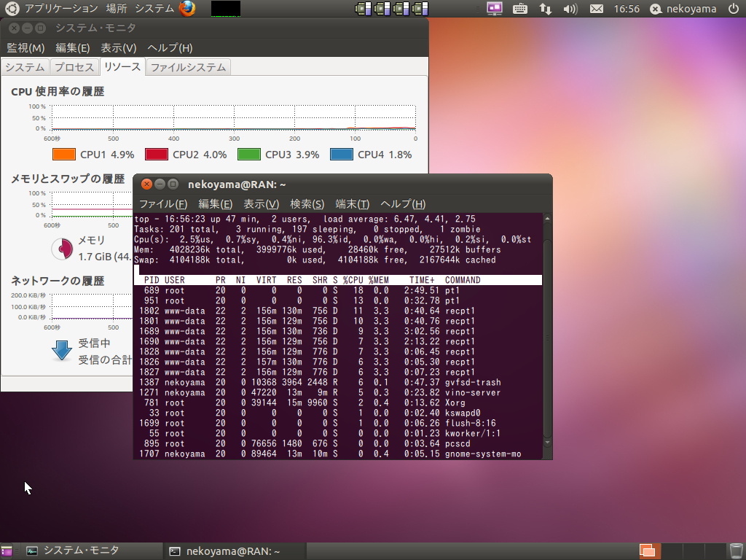Pick the orange CPU1 color swatch
746x560 pixels.
click(x=64, y=155)
